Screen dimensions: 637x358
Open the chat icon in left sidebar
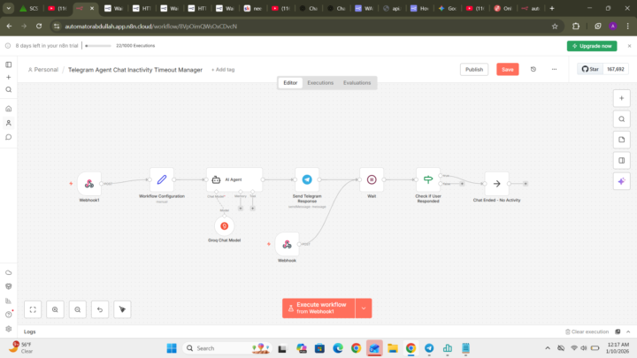pos(9,137)
